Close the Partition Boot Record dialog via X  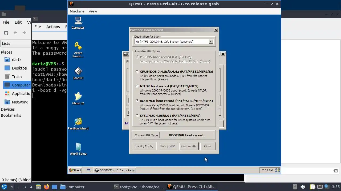216,30
